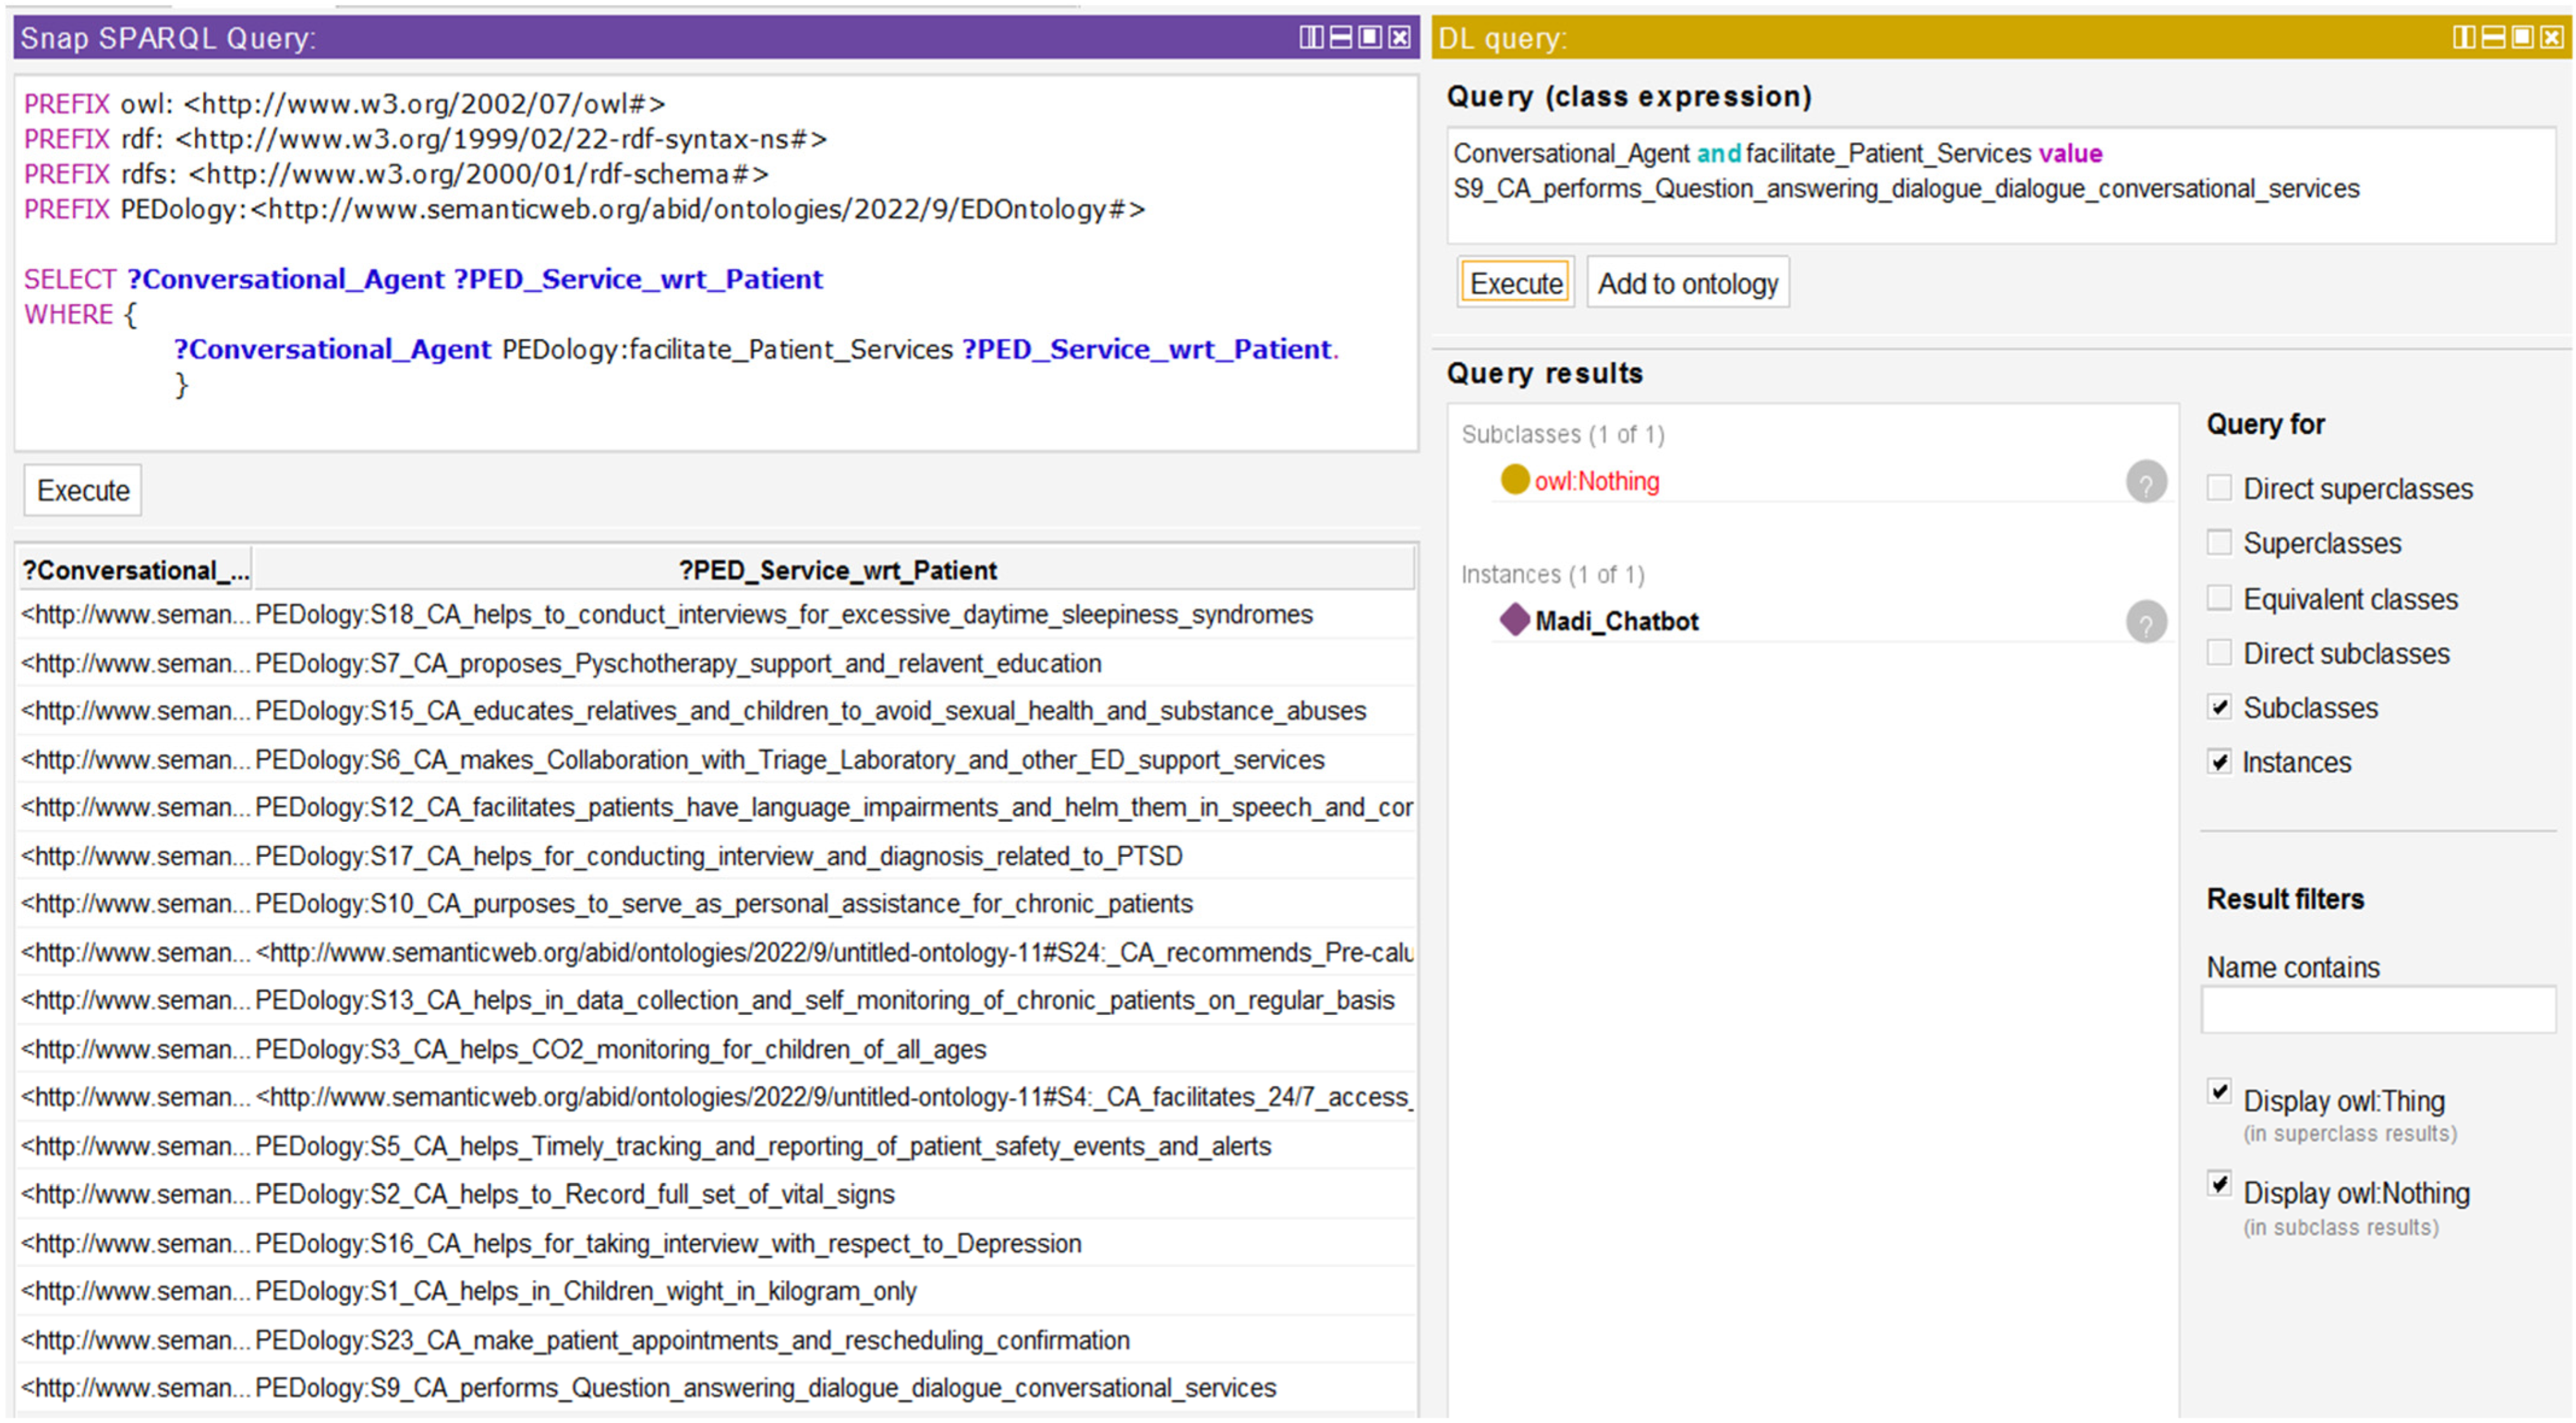The height and width of the screenshot is (1423, 2576).
Task: Enable Equivalent classes checkbox
Action: (x=2219, y=599)
